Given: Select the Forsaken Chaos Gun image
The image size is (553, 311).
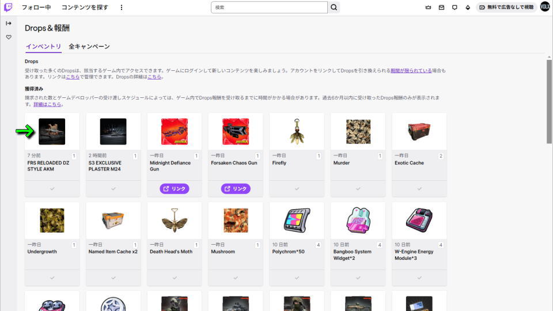Looking at the screenshot, I should (236, 131).
